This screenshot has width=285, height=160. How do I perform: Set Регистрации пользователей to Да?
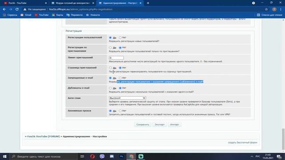pos(110,37)
